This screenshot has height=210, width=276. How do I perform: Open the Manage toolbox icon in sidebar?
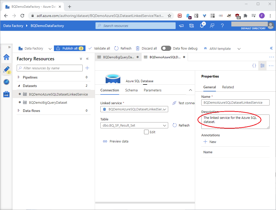coord(6,94)
